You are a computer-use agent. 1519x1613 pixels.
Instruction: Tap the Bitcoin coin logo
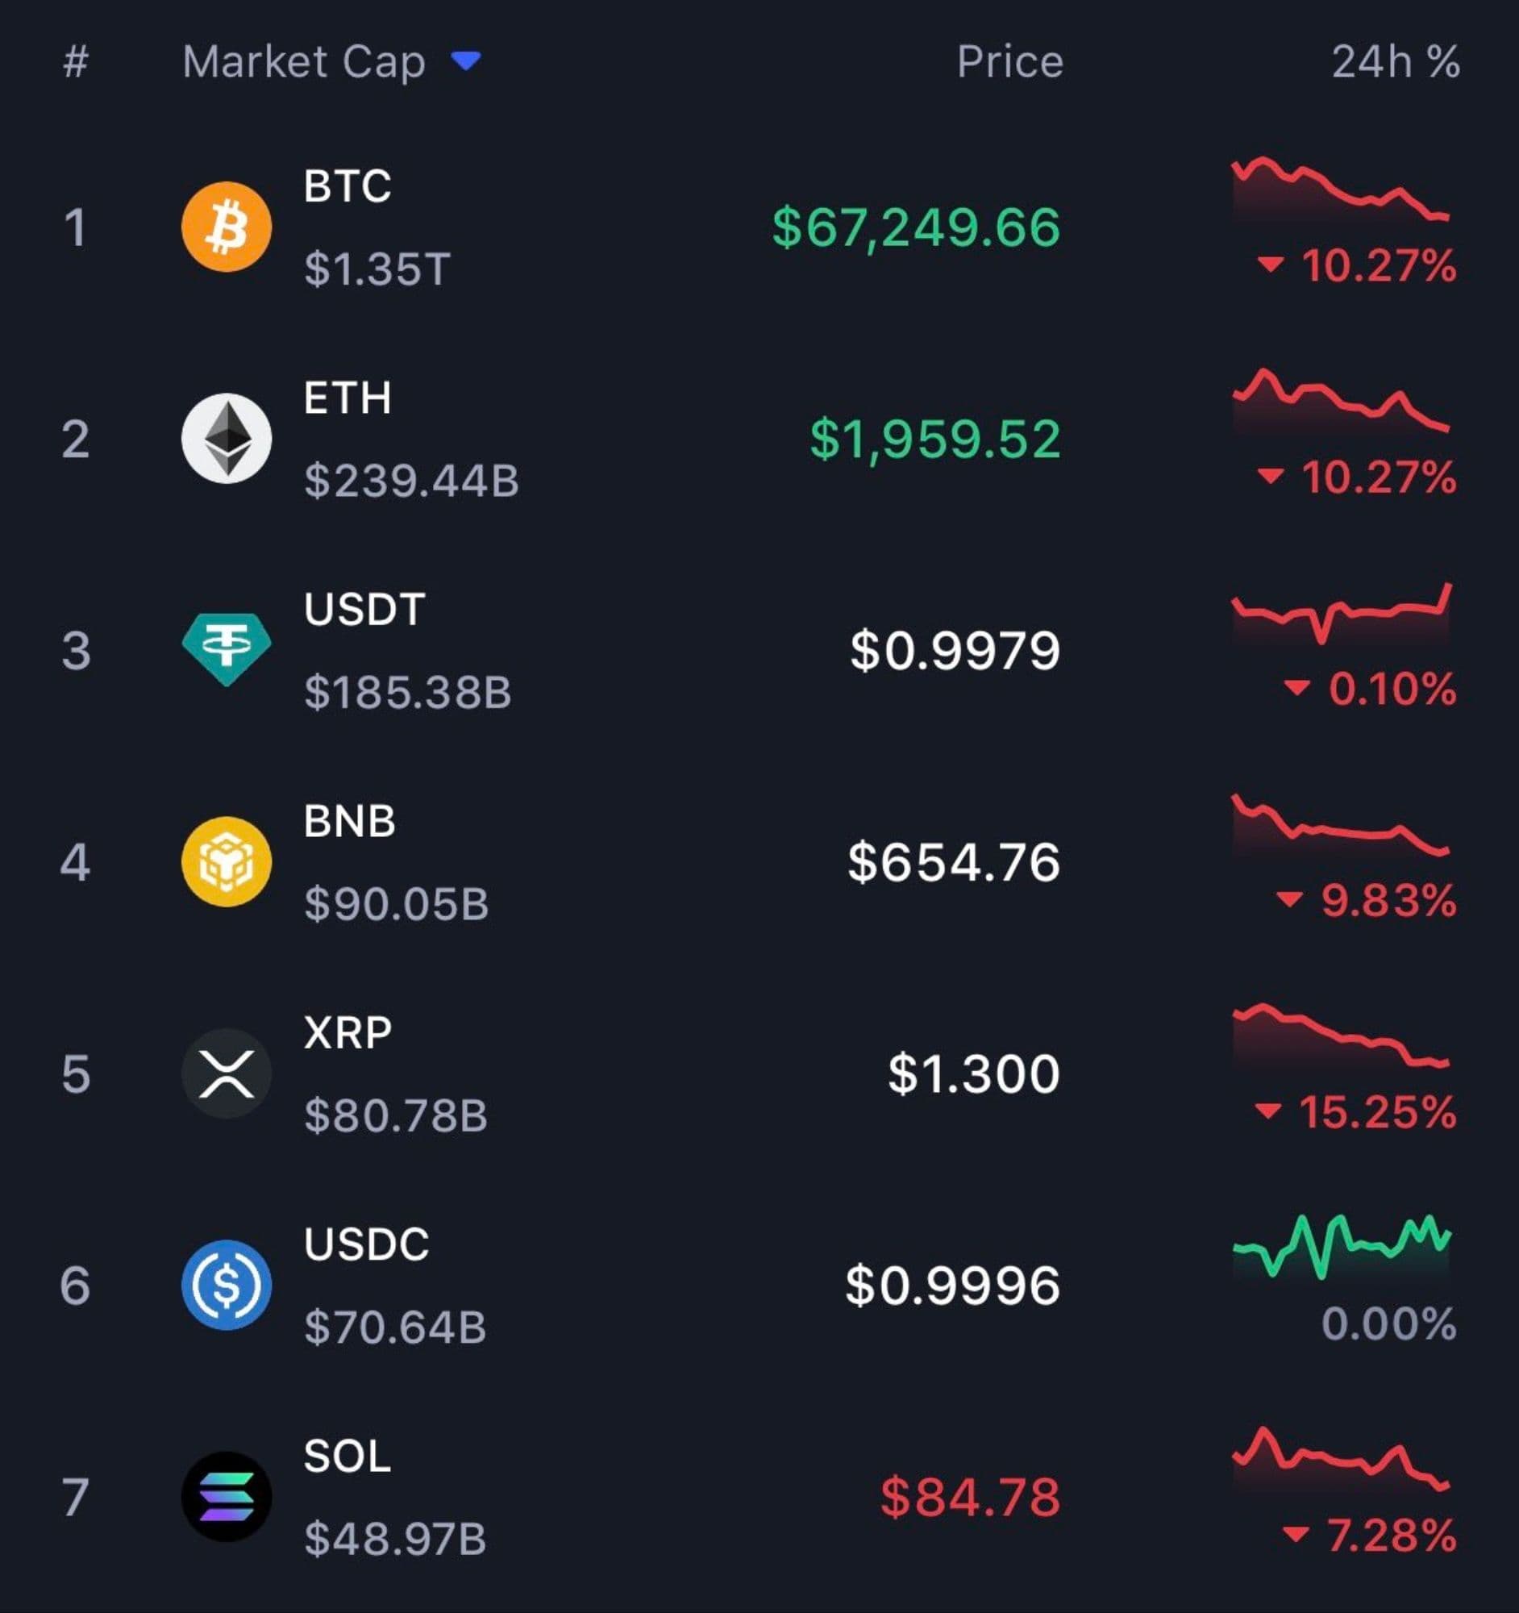click(x=227, y=227)
